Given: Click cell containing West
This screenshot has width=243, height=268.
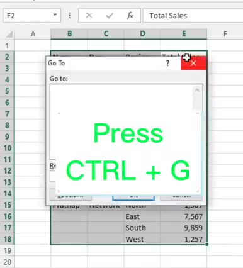Looking at the screenshot, I should 142,239.
